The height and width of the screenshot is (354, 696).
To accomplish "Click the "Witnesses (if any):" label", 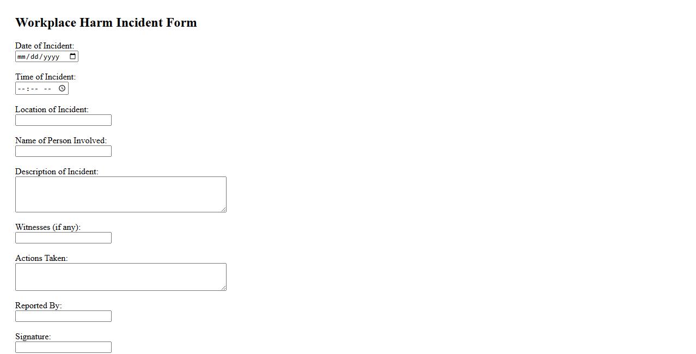I will click(48, 227).
